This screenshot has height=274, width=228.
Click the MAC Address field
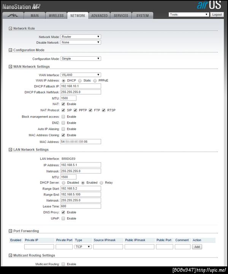click(81, 142)
